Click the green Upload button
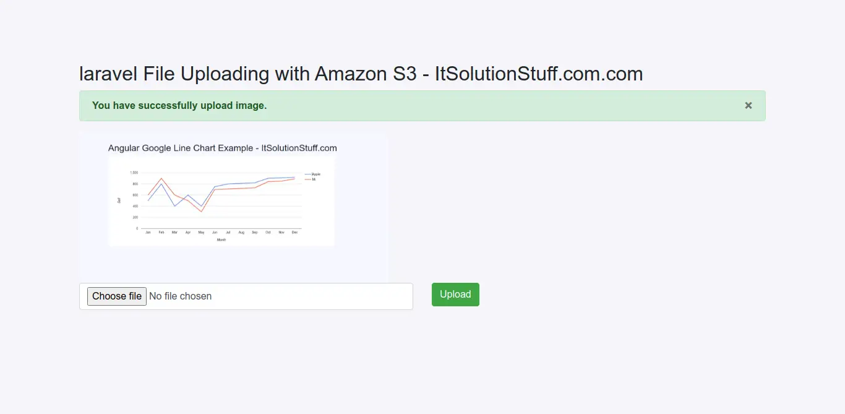845x414 pixels. click(455, 295)
